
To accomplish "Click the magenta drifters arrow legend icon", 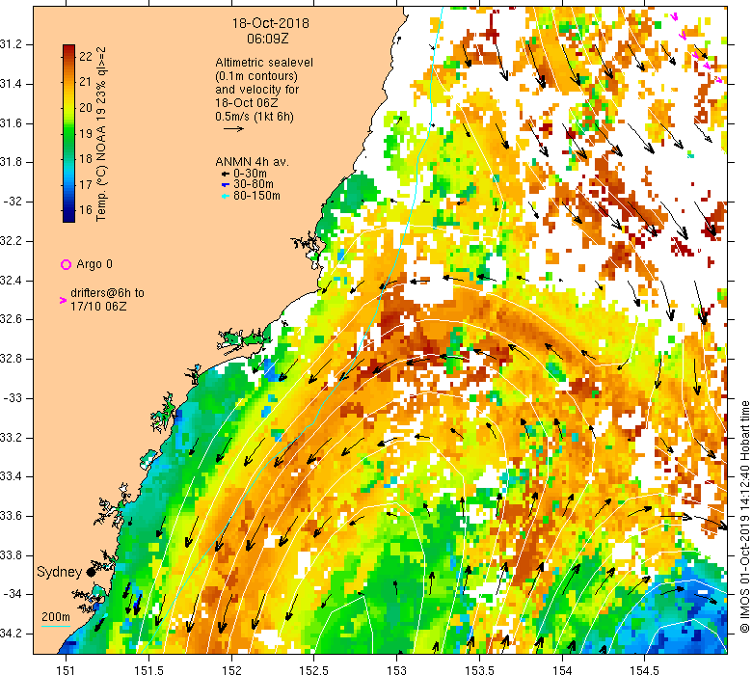I will tap(63, 300).
